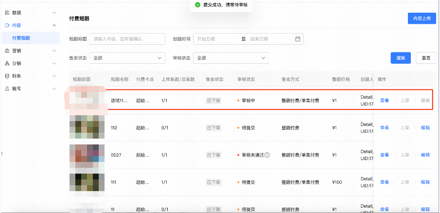Expand the 账号 menu chevron
The image size is (440, 213).
[54, 89]
